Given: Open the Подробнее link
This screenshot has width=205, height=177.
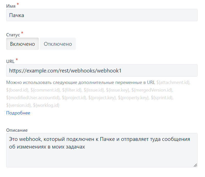Looking at the screenshot, I should (18, 113).
